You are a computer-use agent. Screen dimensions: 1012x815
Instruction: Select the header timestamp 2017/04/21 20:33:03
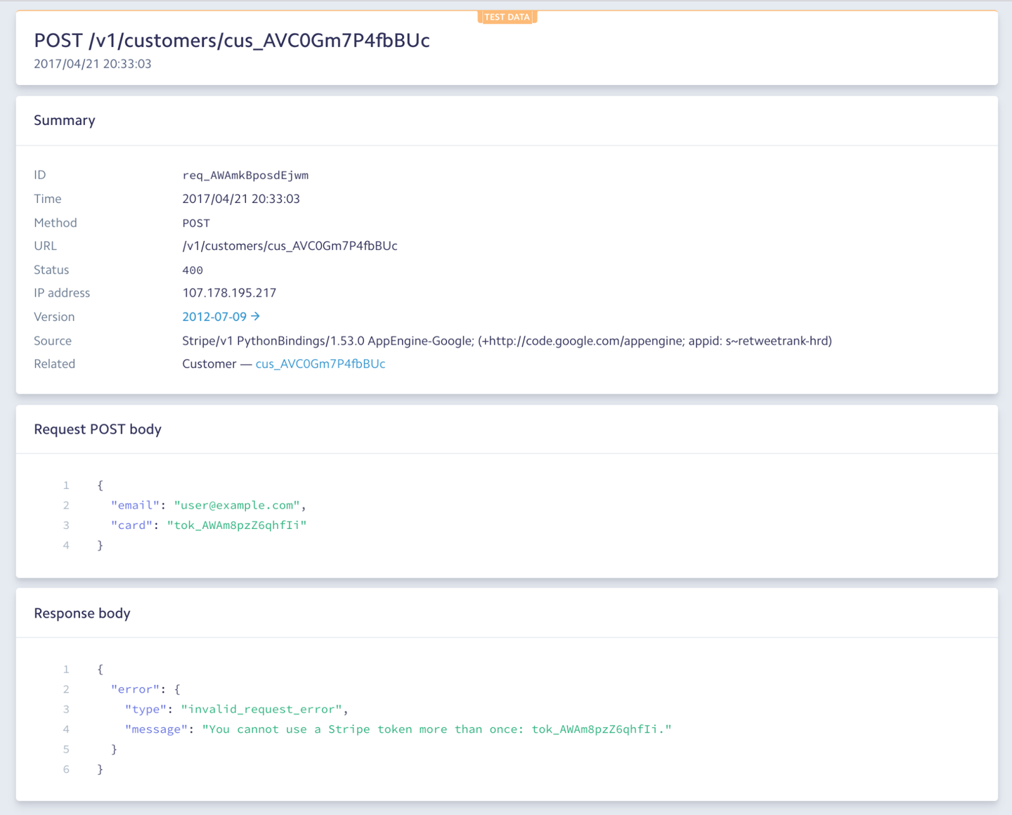[93, 64]
